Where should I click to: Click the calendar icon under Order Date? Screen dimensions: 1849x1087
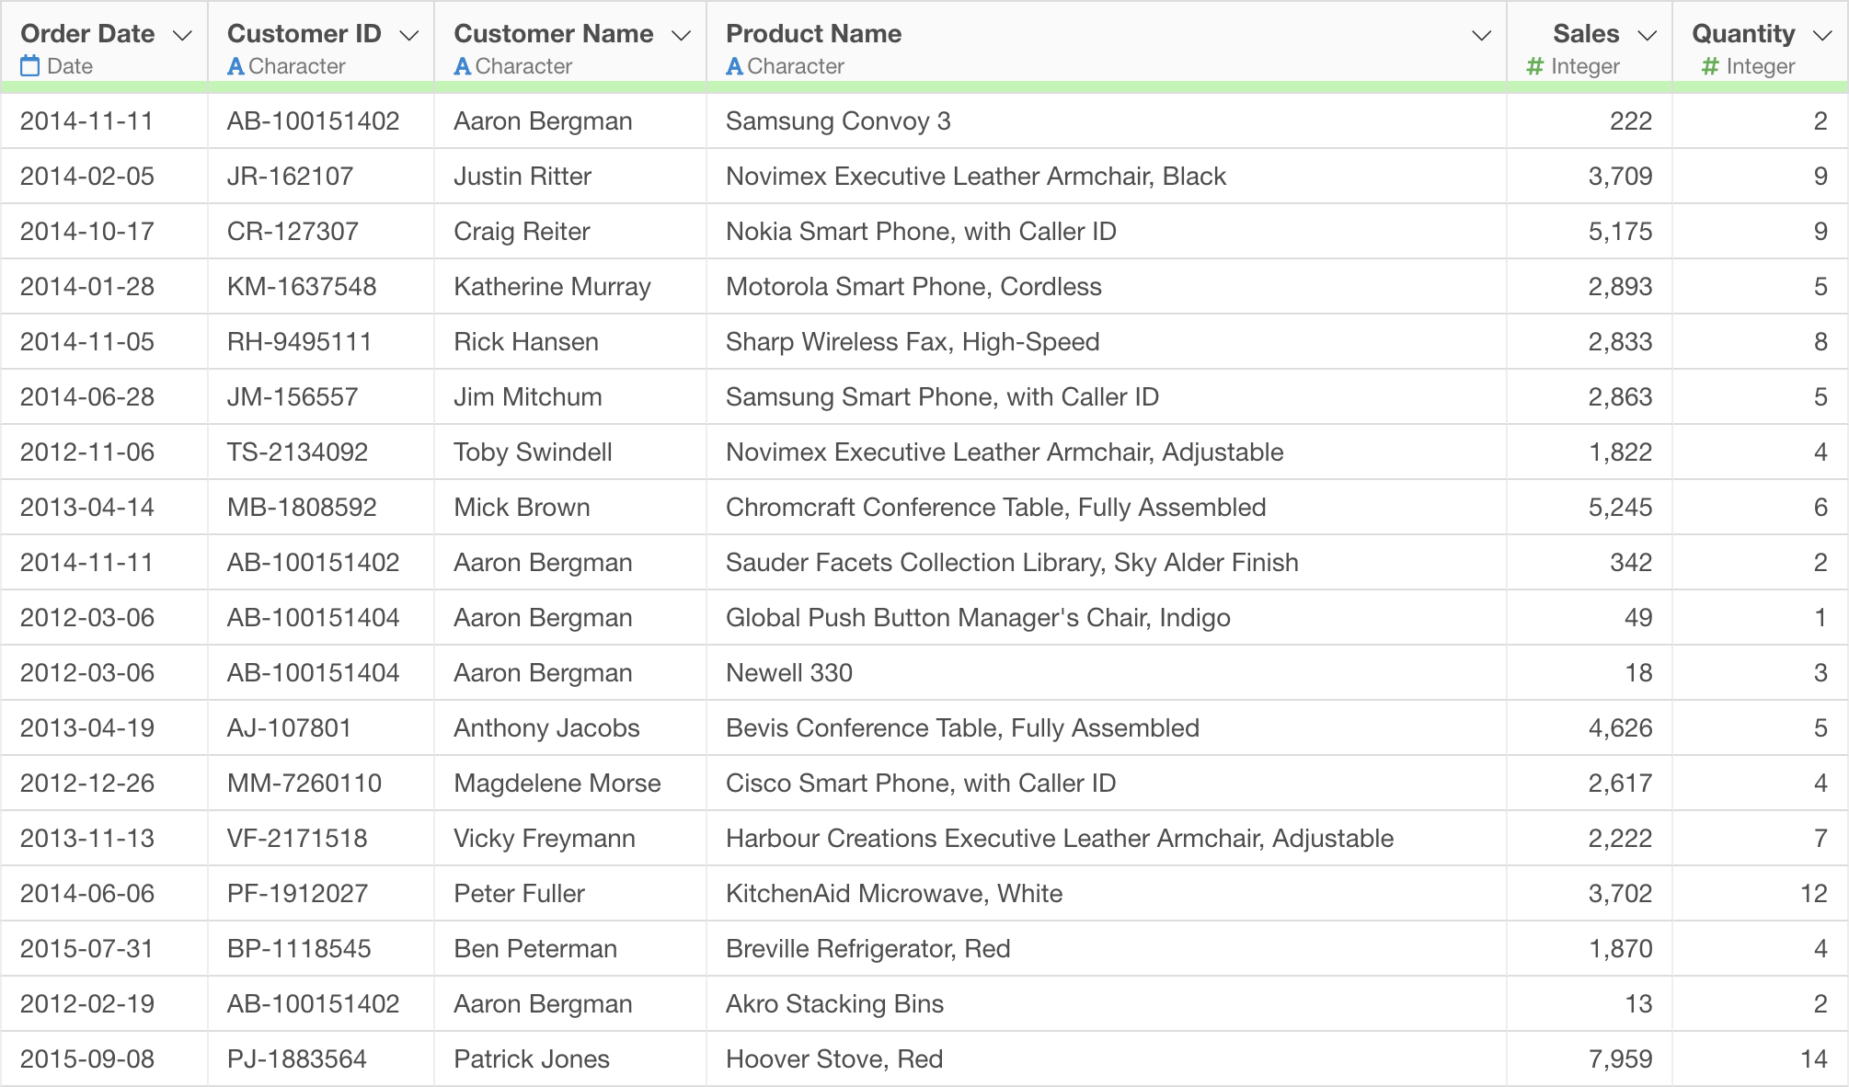point(30,66)
